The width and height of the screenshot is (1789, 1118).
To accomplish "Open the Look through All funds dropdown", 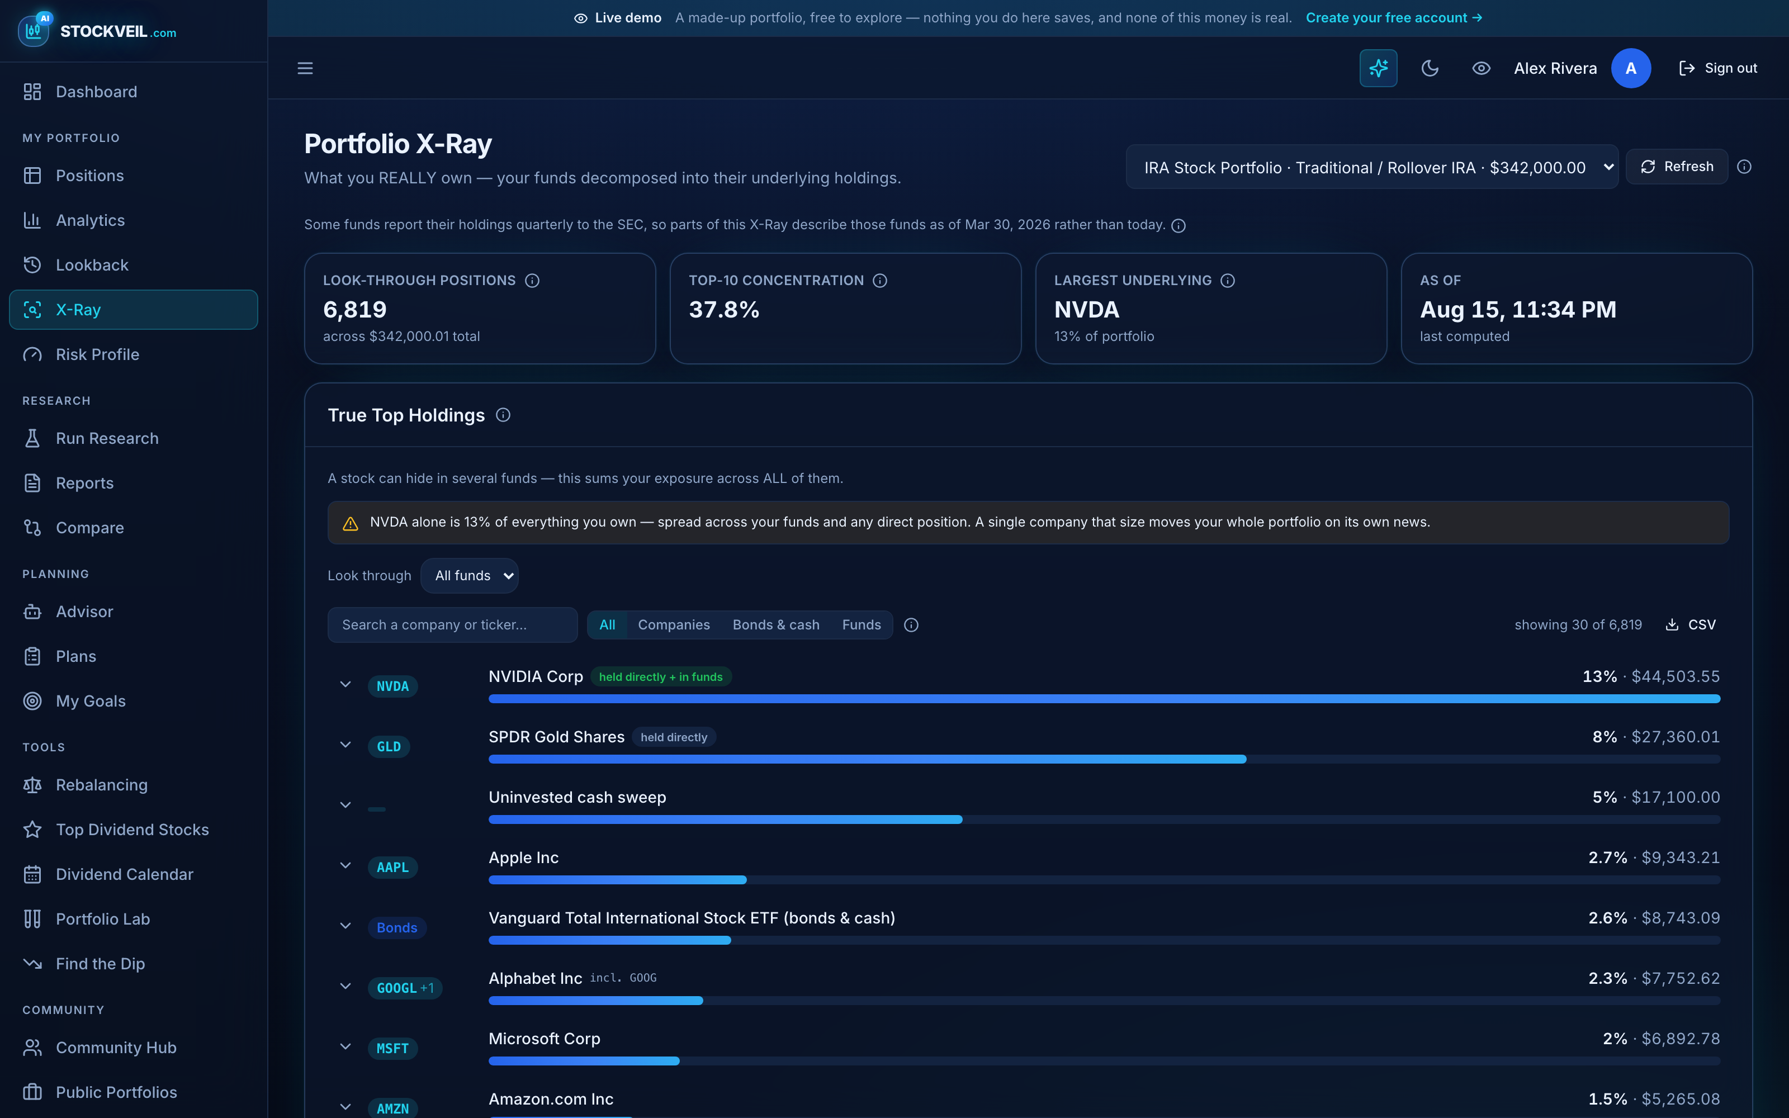I will (470, 575).
